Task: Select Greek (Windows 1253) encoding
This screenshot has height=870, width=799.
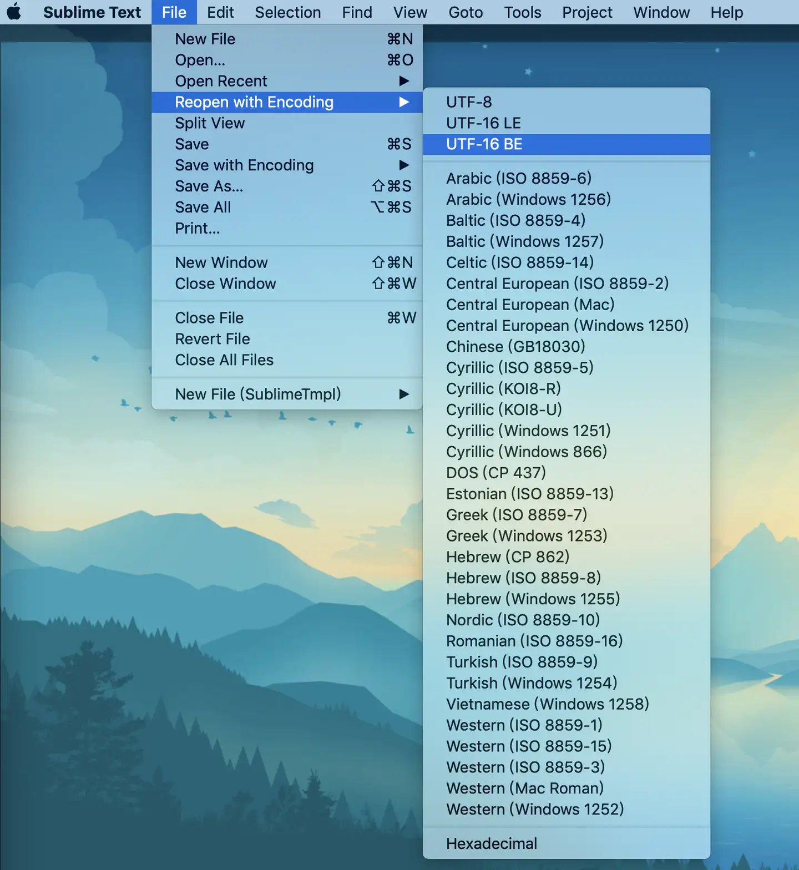Action: pos(567,536)
